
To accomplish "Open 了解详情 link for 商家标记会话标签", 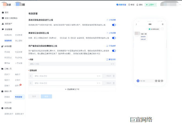I will (x=111, y=33).
